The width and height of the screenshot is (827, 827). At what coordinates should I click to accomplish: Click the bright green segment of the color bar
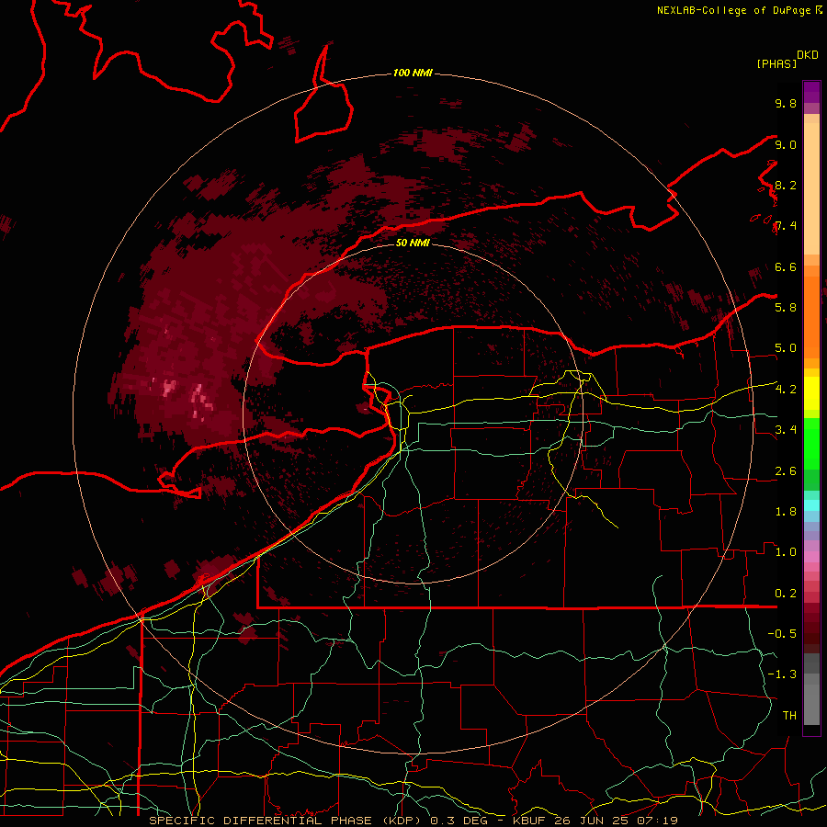(x=811, y=444)
